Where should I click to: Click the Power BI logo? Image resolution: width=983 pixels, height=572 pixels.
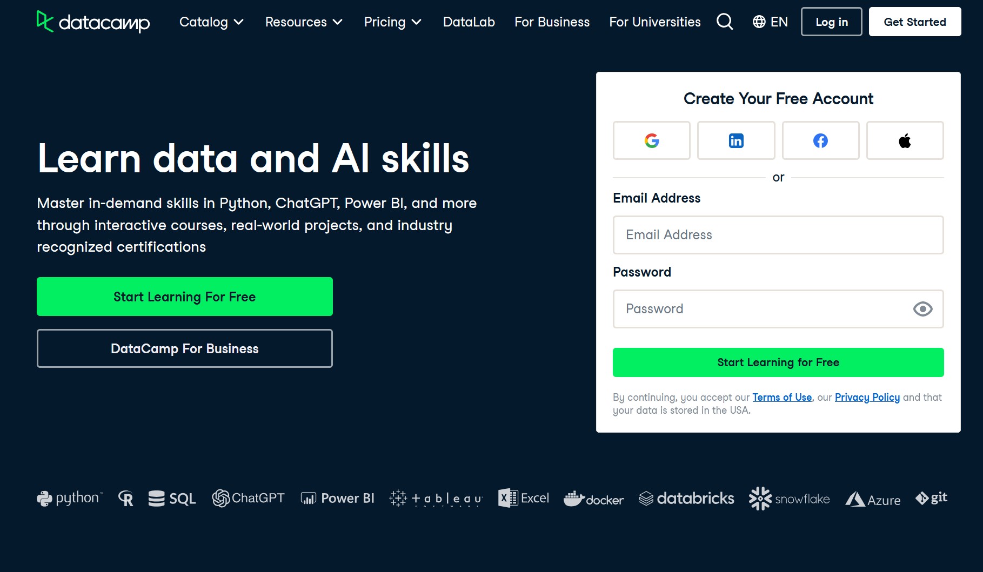tap(337, 498)
